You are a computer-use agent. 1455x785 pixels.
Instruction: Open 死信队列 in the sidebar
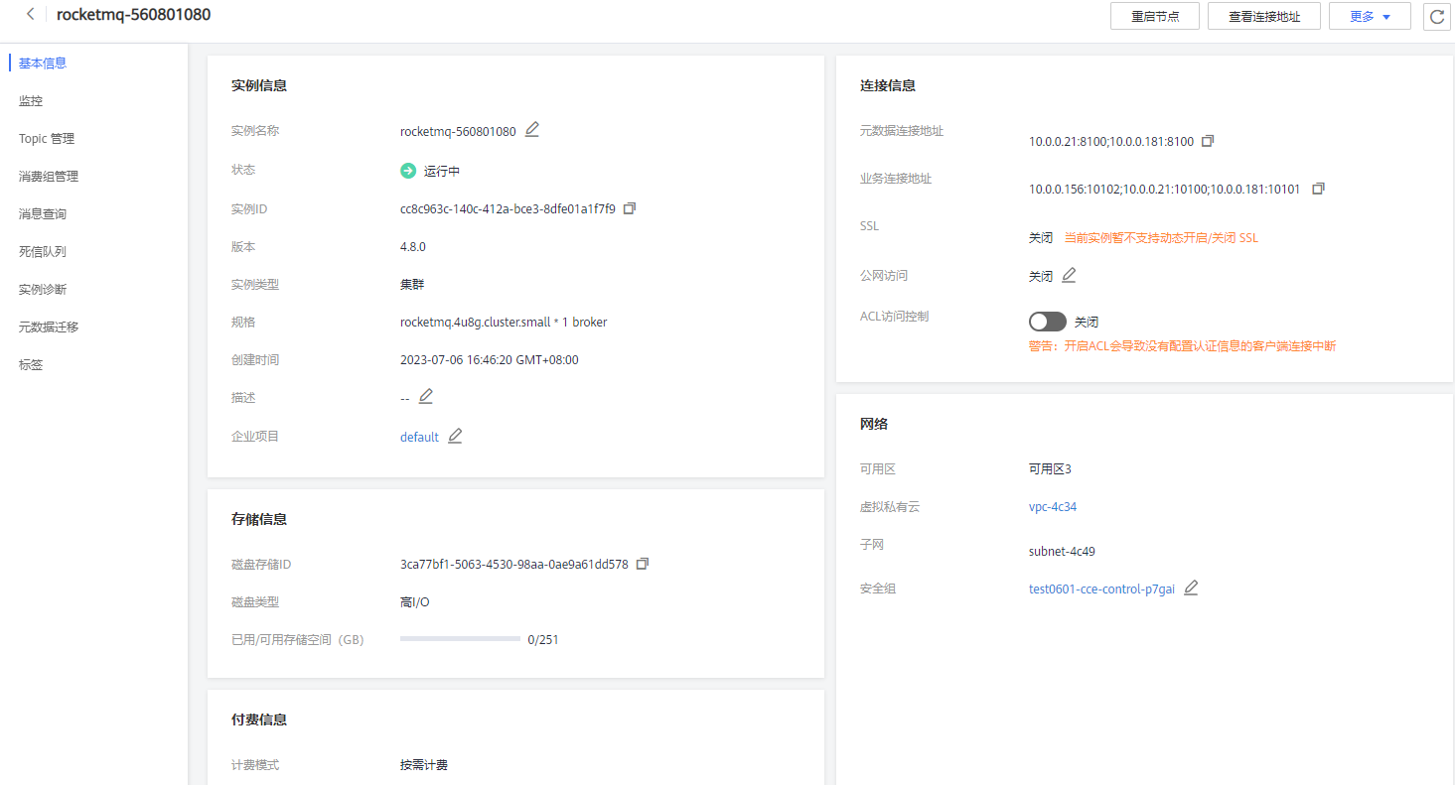(43, 252)
